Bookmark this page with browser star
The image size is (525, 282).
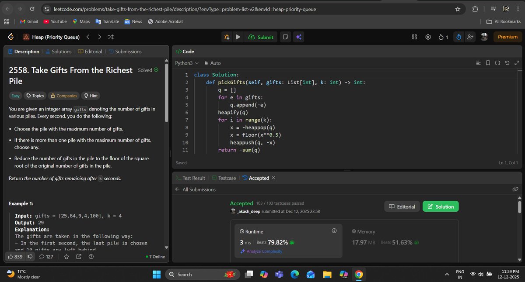[458, 9]
